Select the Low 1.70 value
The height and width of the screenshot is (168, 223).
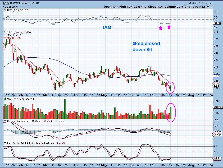140,7
